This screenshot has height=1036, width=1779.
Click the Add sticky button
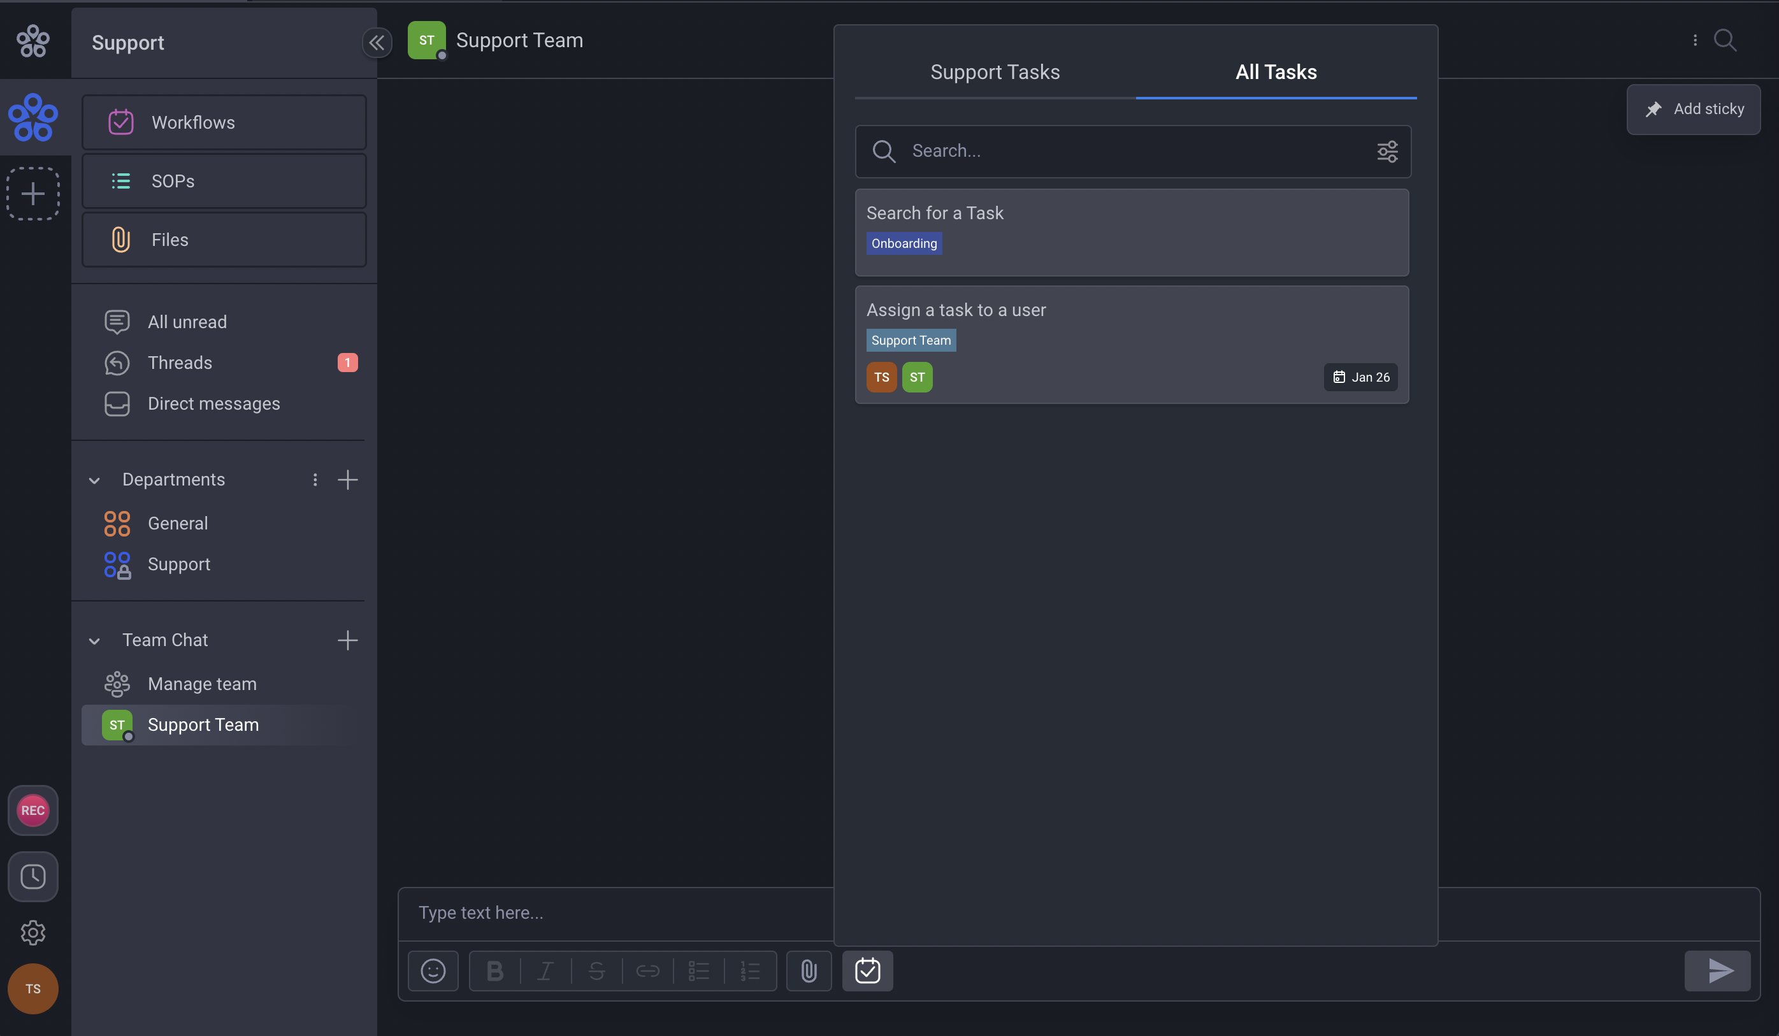pyautogui.click(x=1694, y=110)
